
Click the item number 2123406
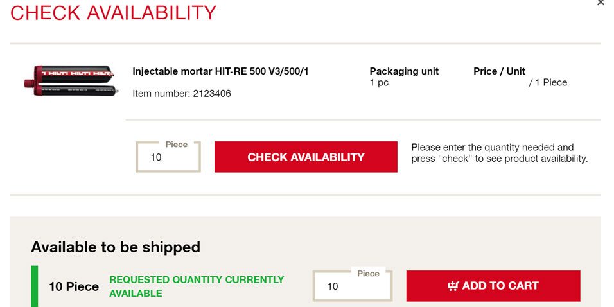coord(182,94)
